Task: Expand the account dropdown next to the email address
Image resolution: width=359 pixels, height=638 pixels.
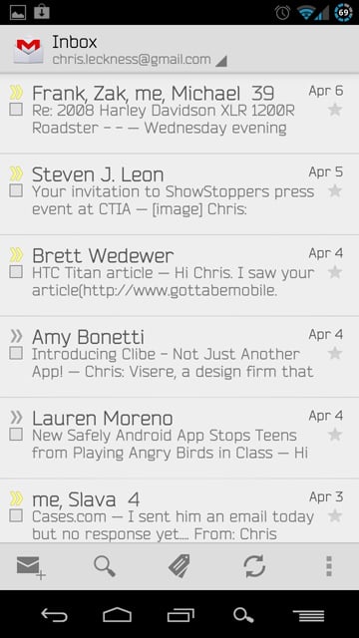Action: [221, 61]
